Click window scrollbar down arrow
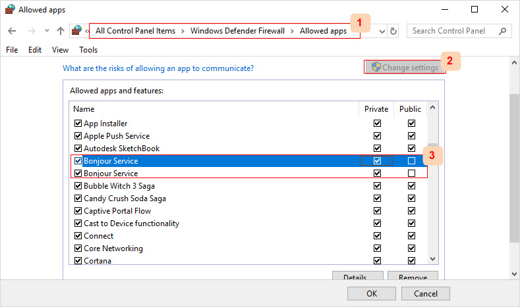The width and height of the screenshot is (520, 307). tap(514, 274)
